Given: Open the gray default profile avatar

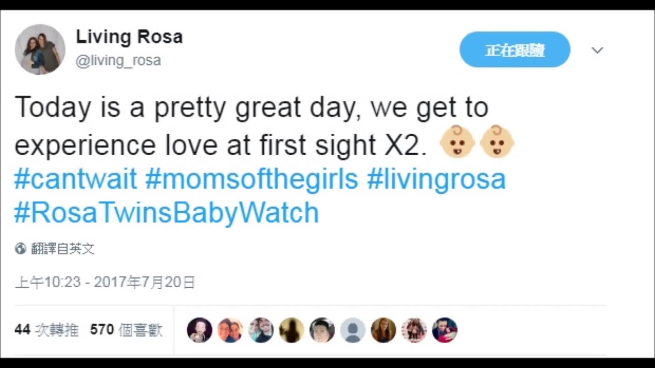Looking at the screenshot, I should [x=353, y=330].
